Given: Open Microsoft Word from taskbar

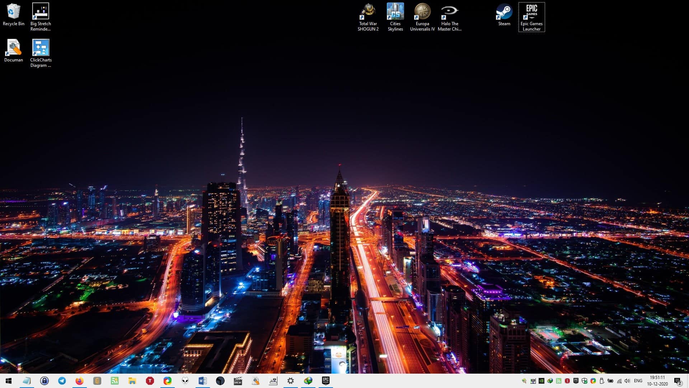Looking at the screenshot, I should tap(202, 380).
